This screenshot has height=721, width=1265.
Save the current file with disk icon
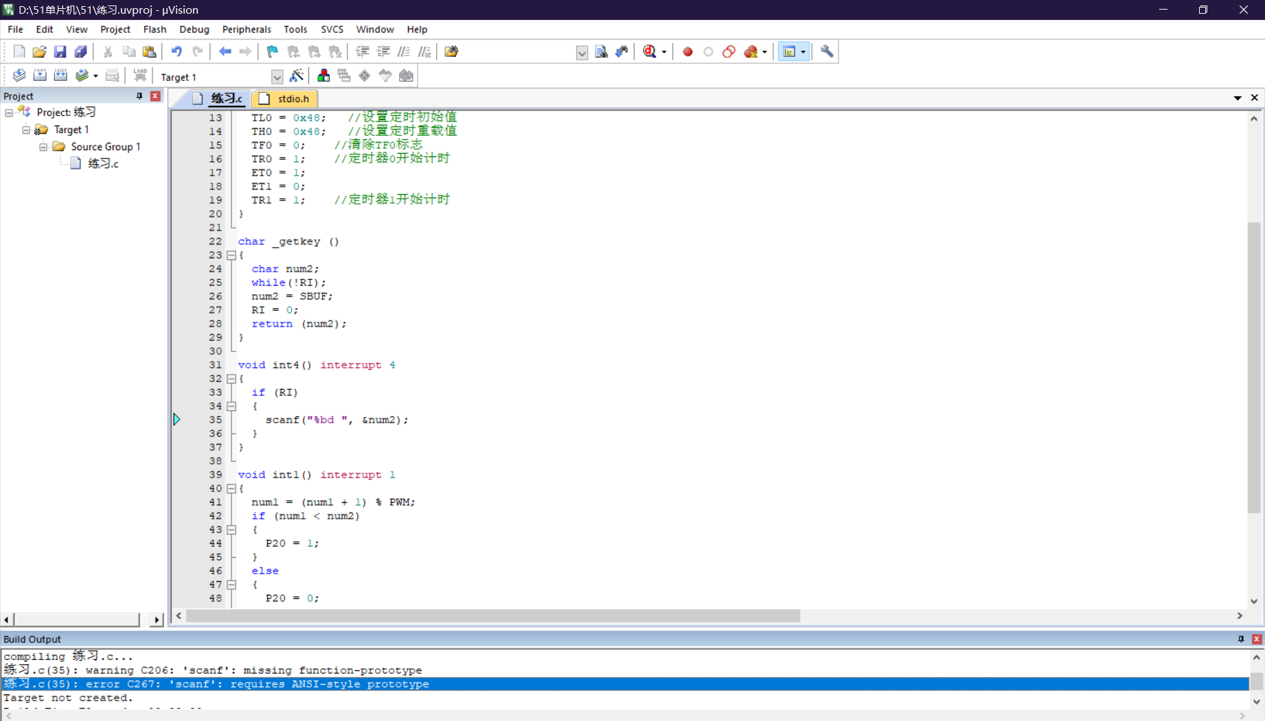click(x=60, y=51)
